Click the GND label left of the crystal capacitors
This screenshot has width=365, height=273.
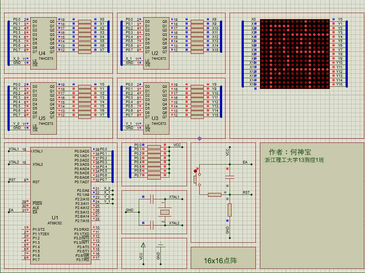tap(130, 210)
